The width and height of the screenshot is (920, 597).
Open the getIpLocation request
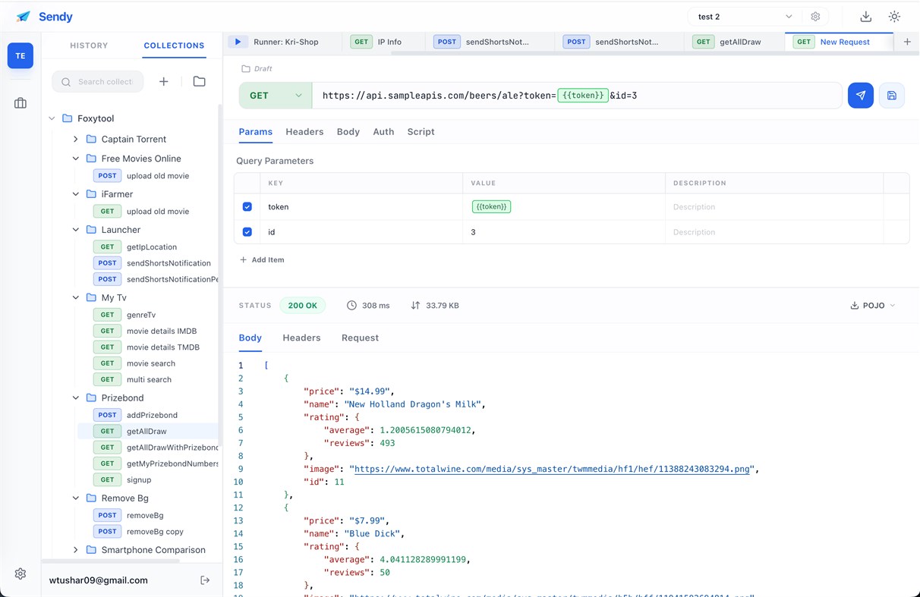point(152,247)
